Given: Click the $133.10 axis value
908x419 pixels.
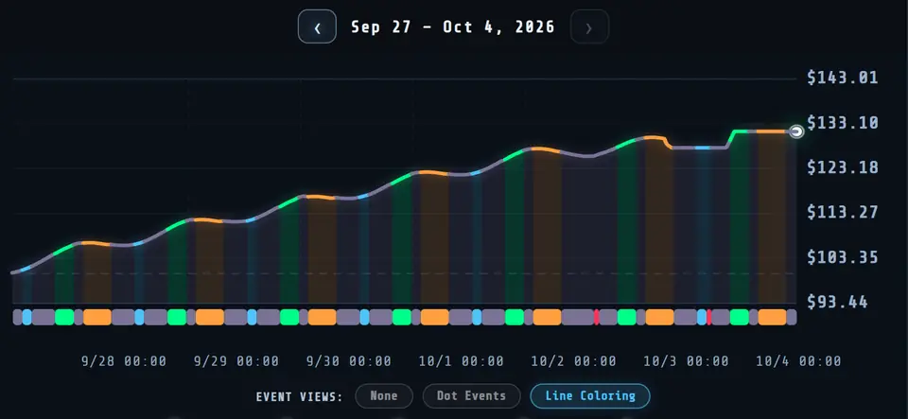Looking at the screenshot, I should tap(843, 123).
